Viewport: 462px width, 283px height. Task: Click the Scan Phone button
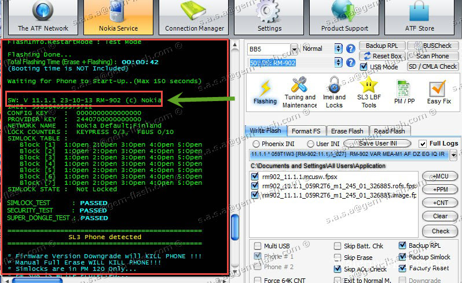point(433,56)
